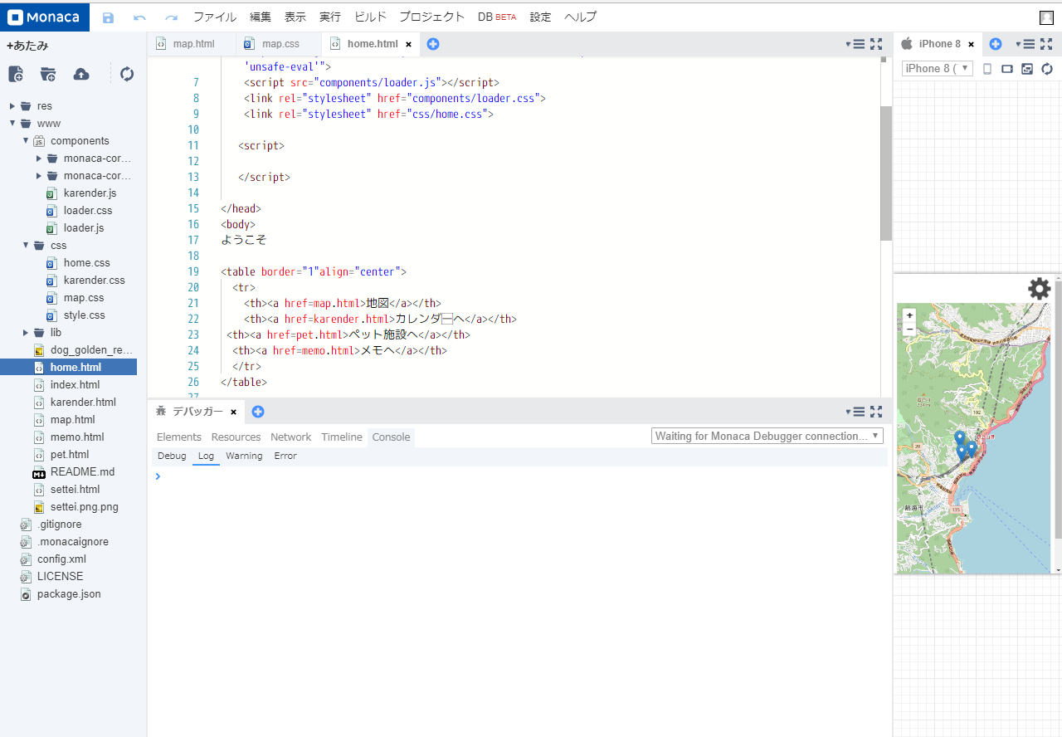
Task: Expand the res folder
Action: [12, 106]
